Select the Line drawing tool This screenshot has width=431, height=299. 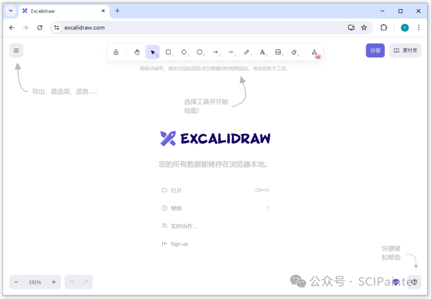point(231,52)
